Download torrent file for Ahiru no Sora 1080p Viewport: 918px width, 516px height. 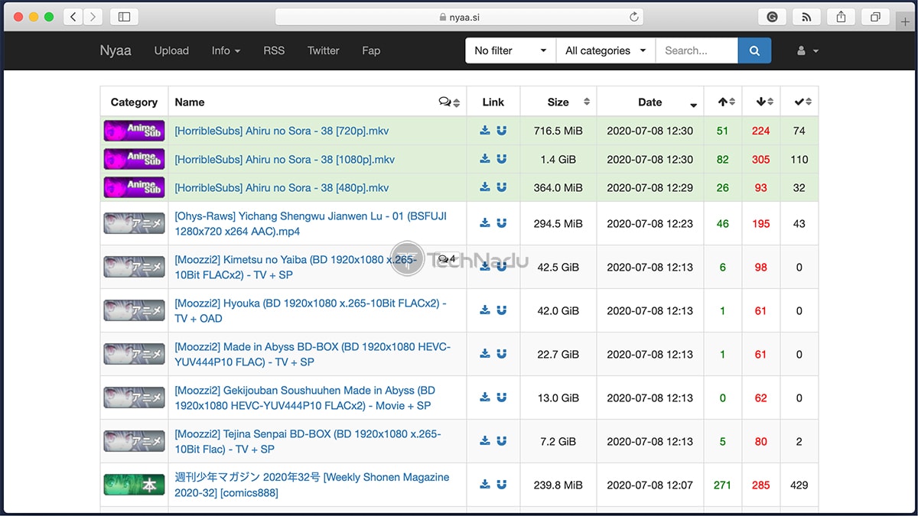tap(485, 159)
